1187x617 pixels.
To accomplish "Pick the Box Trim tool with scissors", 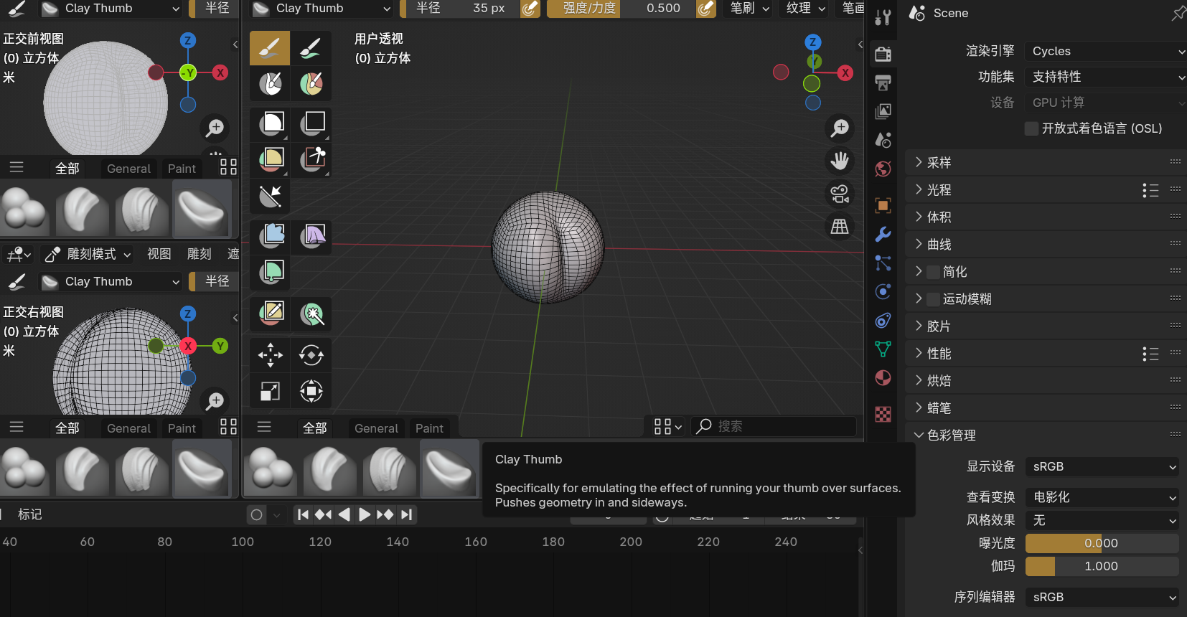I will pyautogui.click(x=311, y=159).
